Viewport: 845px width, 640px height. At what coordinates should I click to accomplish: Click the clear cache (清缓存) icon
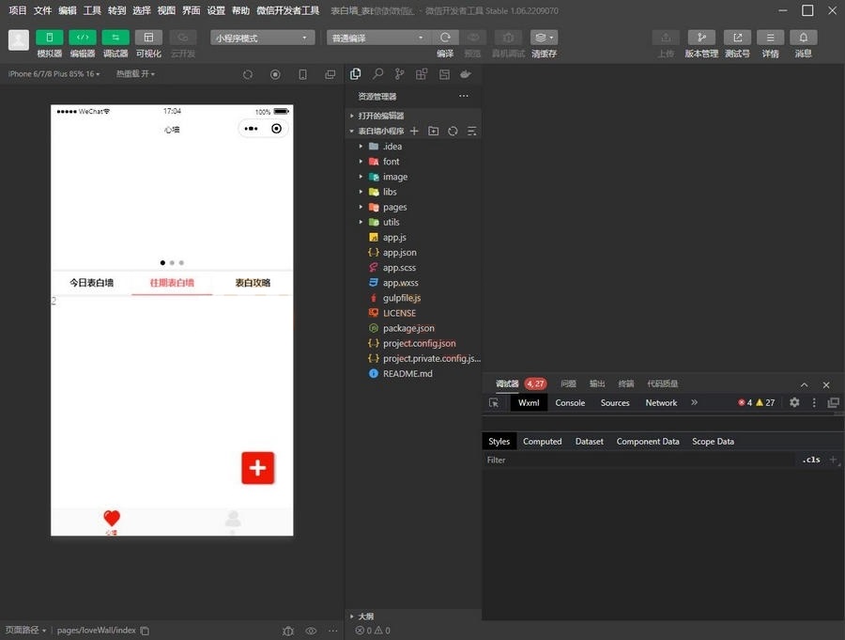pos(544,38)
